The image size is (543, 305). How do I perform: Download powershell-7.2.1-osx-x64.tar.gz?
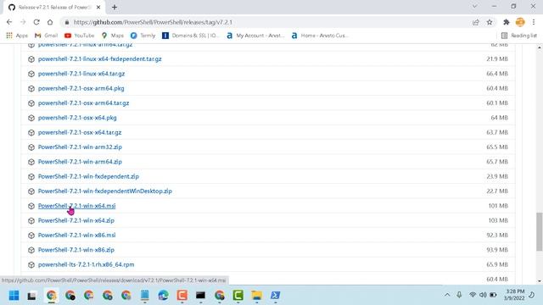[x=80, y=132]
